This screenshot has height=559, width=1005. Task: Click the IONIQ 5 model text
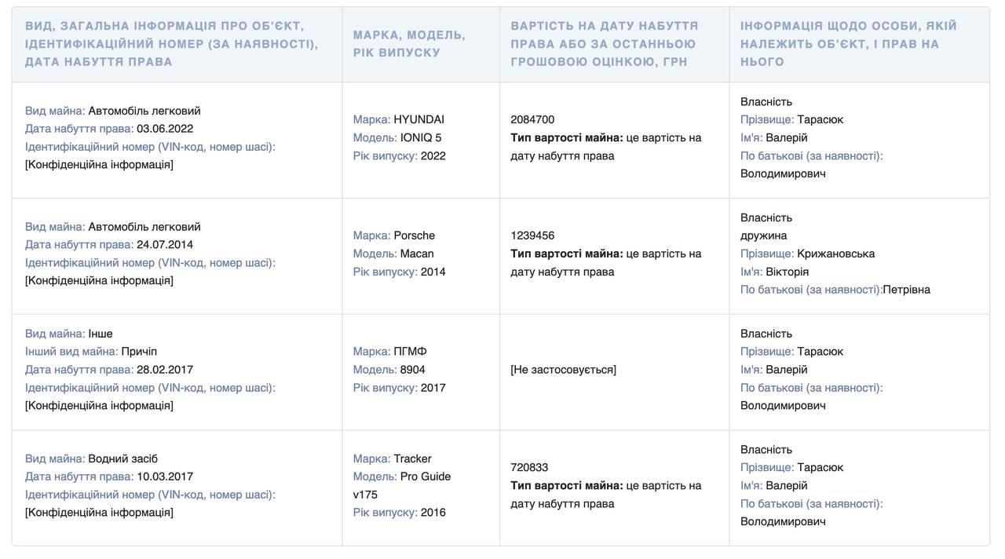pyautogui.click(x=421, y=137)
